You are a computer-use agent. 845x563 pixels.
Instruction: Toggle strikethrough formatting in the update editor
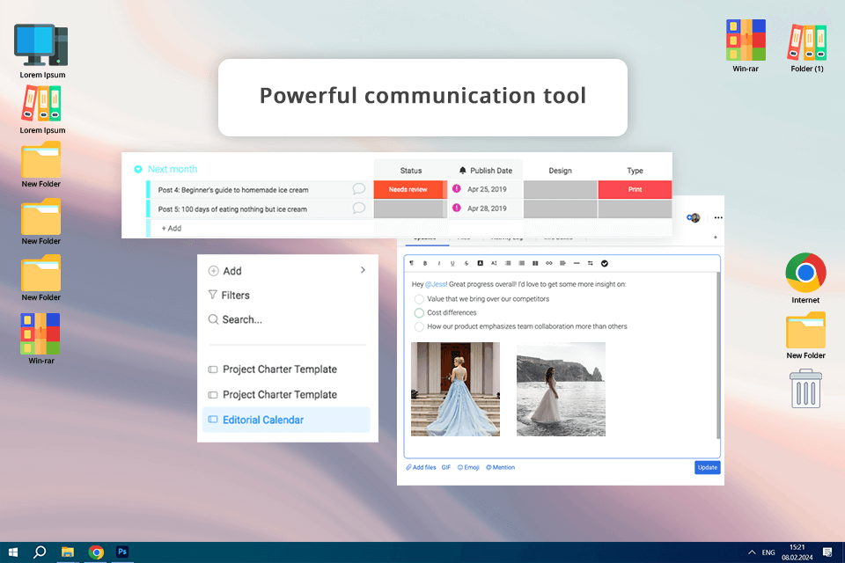click(x=467, y=263)
